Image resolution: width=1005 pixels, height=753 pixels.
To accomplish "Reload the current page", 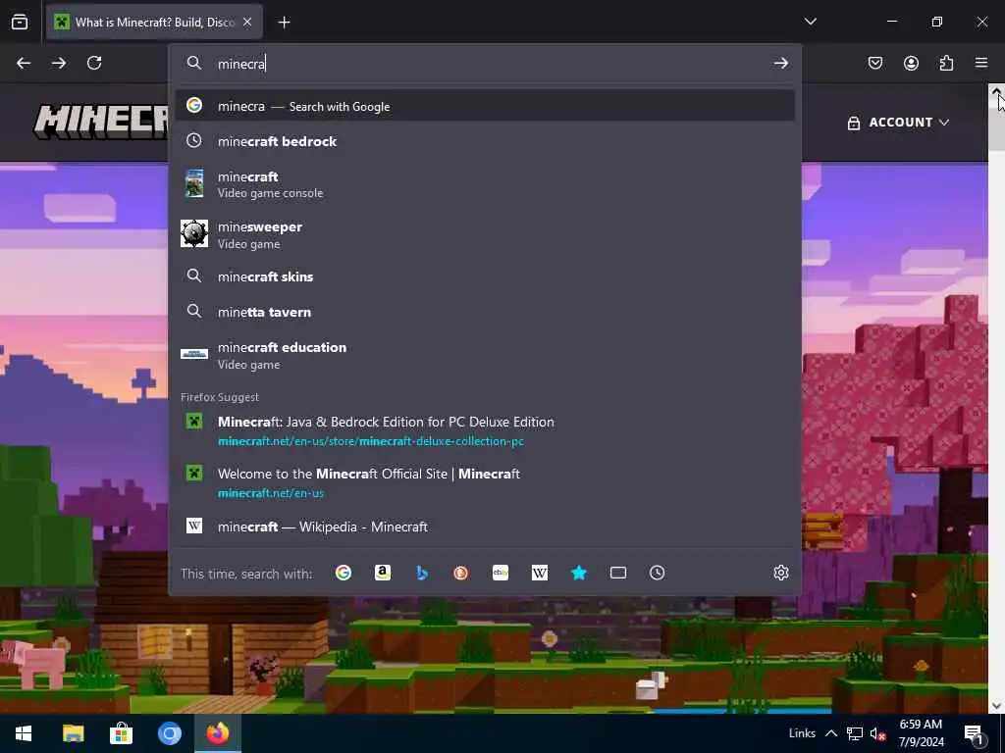I will coord(94,63).
